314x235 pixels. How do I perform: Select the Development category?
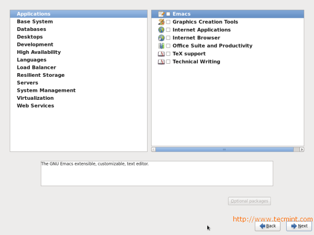tap(78, 44)
